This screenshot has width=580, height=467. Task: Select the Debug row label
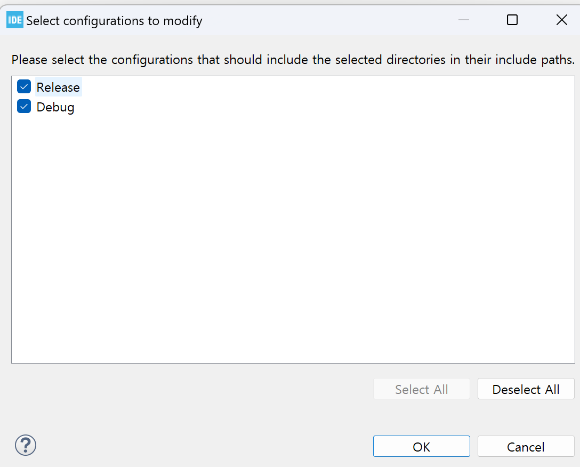coord(55,107)
